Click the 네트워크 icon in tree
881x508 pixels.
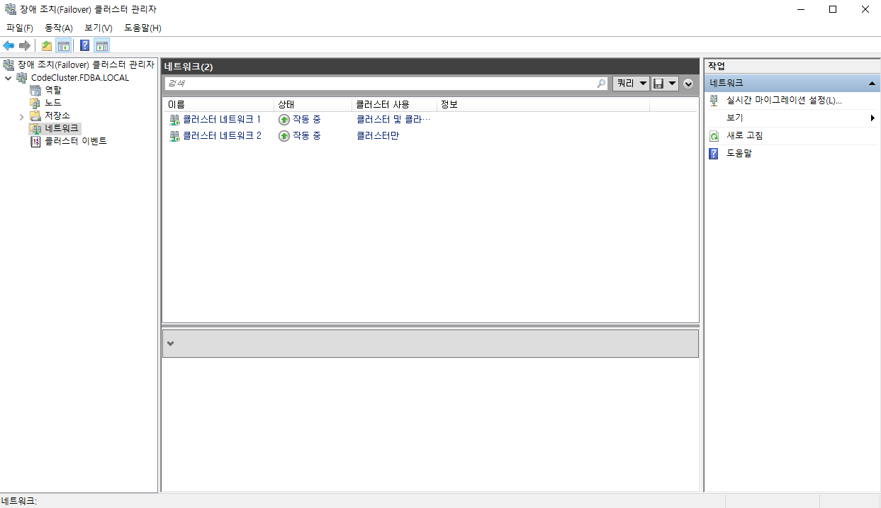click(x=35, y=128)
